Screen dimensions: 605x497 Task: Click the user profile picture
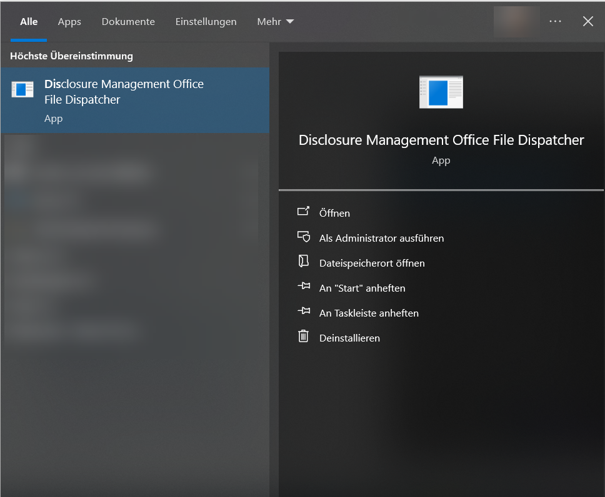tap(516, 21)
